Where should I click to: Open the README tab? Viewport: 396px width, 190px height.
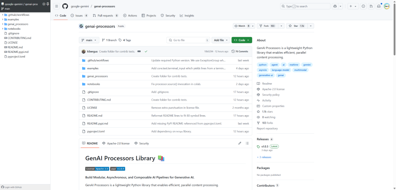tap(90, 143)
